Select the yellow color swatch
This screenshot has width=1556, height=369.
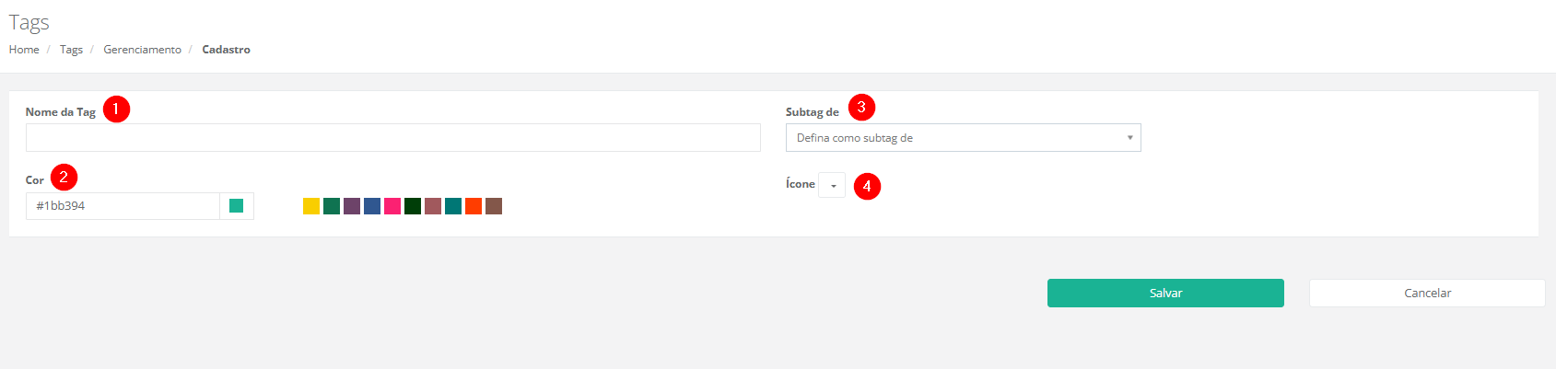(x=311, y=206)
